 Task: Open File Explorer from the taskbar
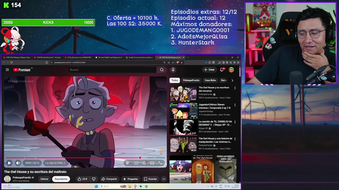tap(130, 186)
